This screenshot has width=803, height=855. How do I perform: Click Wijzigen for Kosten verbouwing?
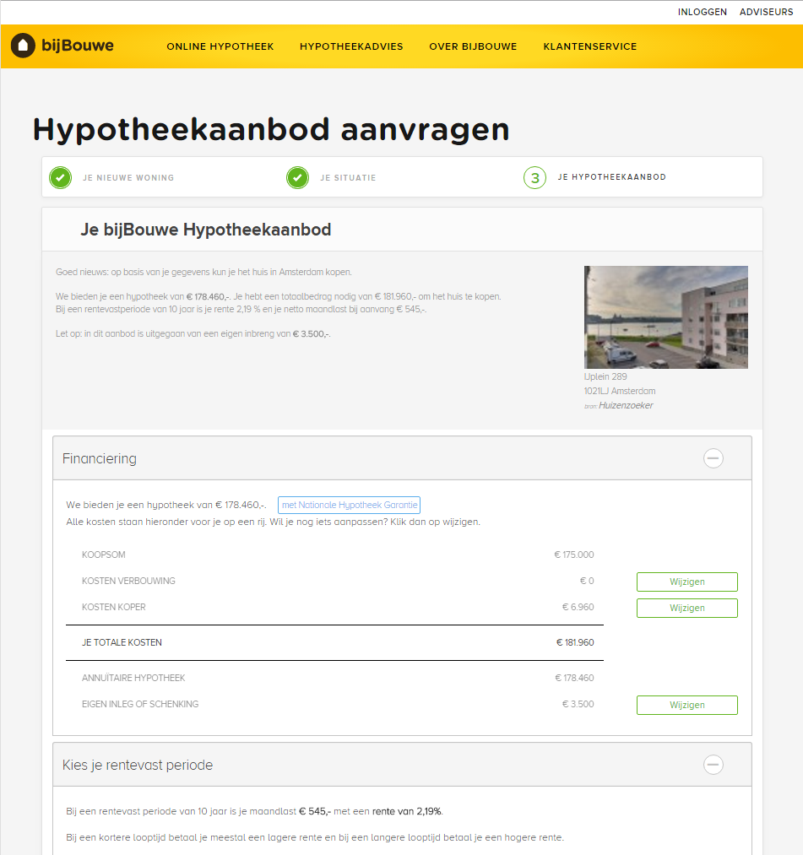687,582
